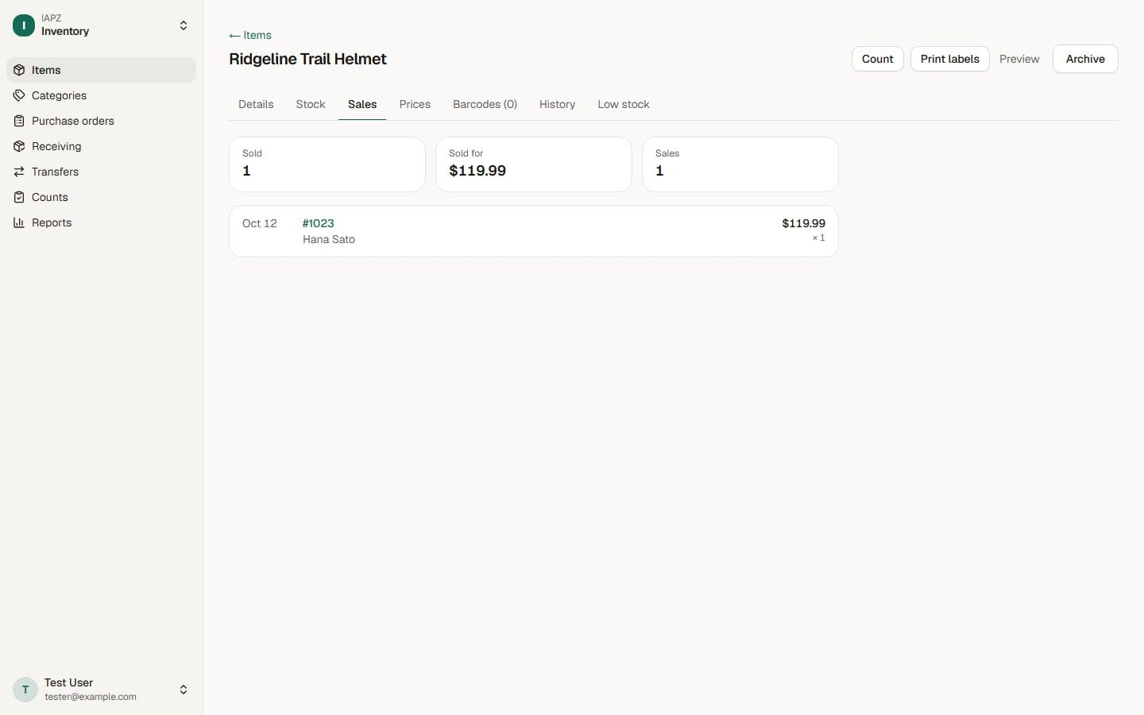
Task: Open order #1023 link
Action: [x=318, y=223]
